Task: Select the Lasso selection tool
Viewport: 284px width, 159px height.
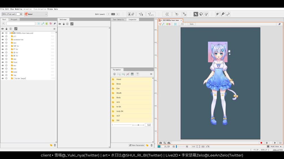Action: [201, 14]
